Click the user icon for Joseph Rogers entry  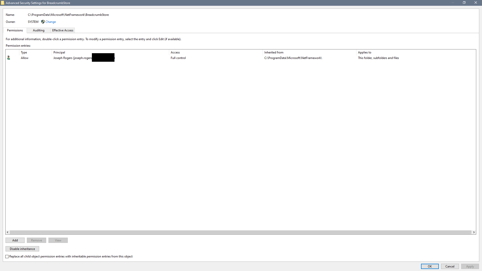pos(9,58)
